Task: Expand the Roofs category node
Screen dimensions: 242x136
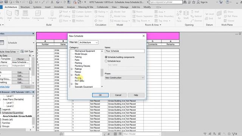Action: pos(71,75)
